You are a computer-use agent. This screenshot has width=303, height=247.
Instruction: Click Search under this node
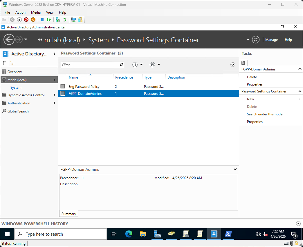point(265,114)
